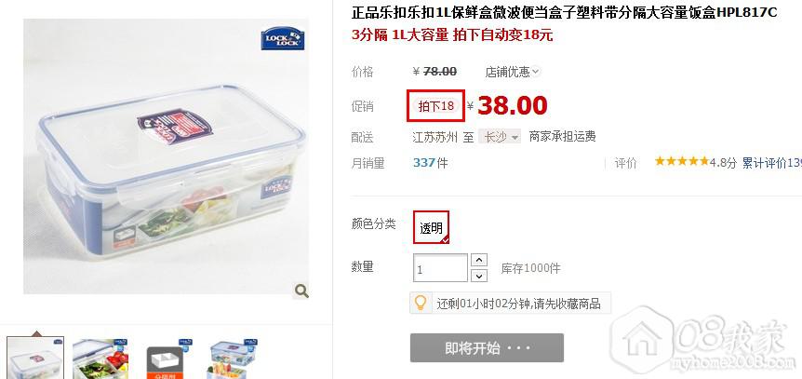
Task: Click the Lock&Lock logo on product image
Action: [x=282, y=39]
